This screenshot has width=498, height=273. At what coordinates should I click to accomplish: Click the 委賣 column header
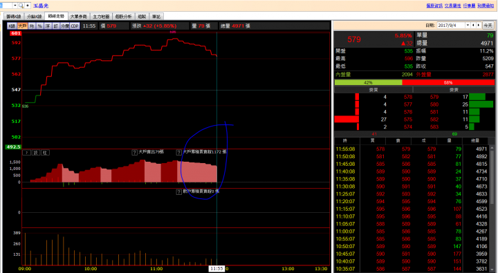(x=454, y=90)
